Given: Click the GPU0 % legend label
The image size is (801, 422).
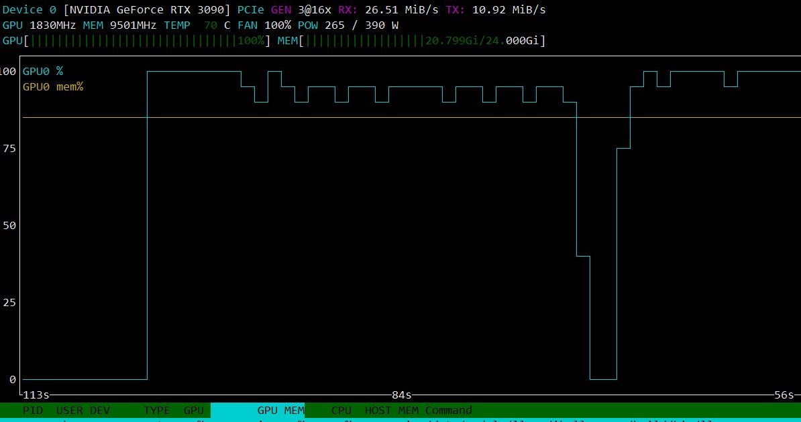Looking at the screenshot, I should tap(43, 72).
